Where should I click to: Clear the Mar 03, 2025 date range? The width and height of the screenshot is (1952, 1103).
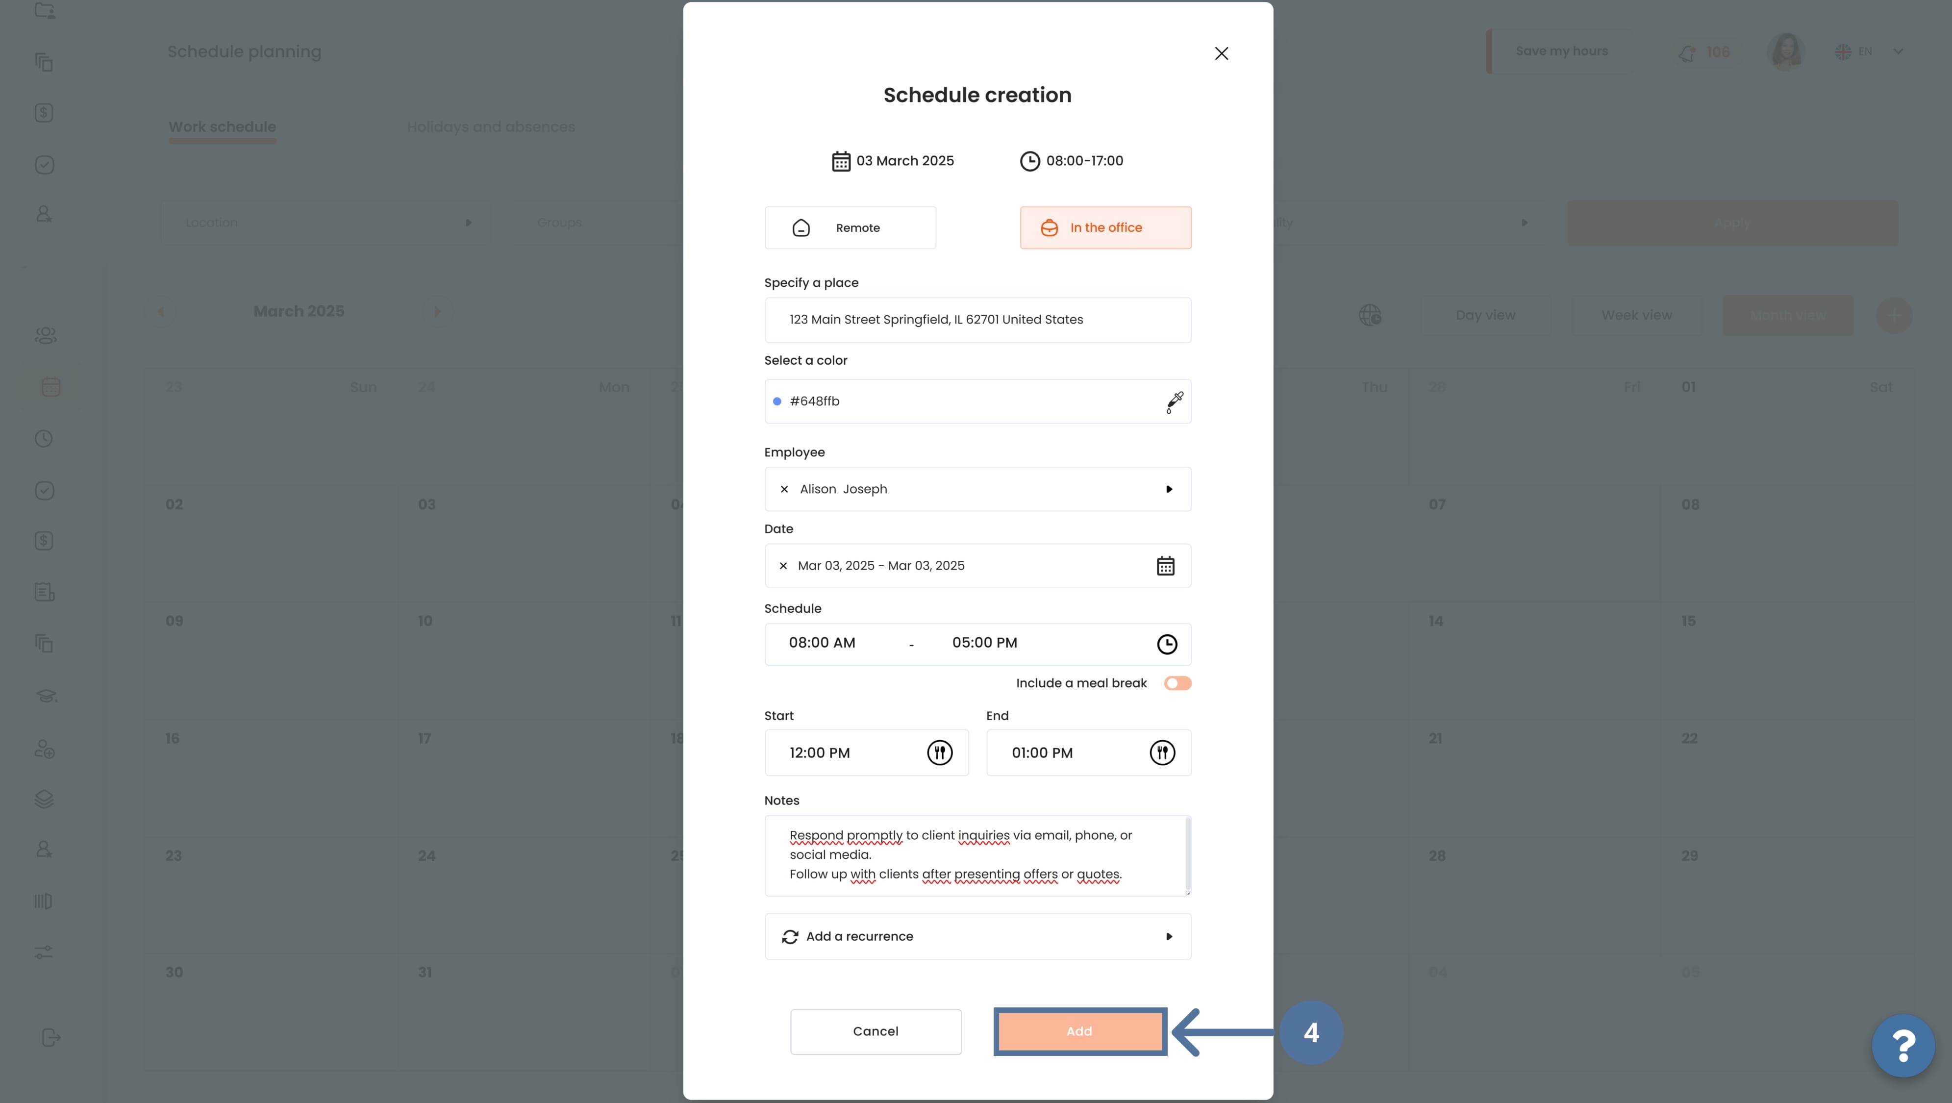(783, 566)
